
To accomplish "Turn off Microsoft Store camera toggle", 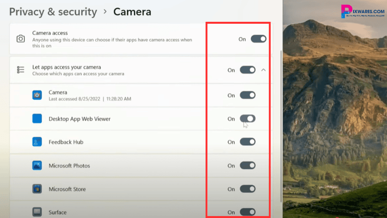I will click(x=248, y=189).
